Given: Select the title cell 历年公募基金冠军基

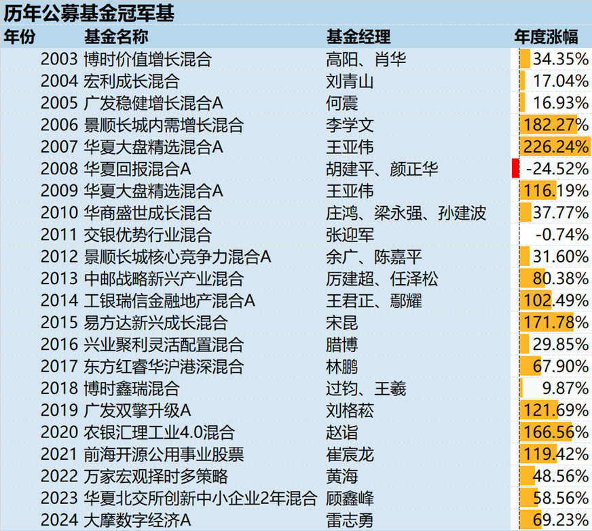Looking at the screenshot, I should (x=89, y=13).
